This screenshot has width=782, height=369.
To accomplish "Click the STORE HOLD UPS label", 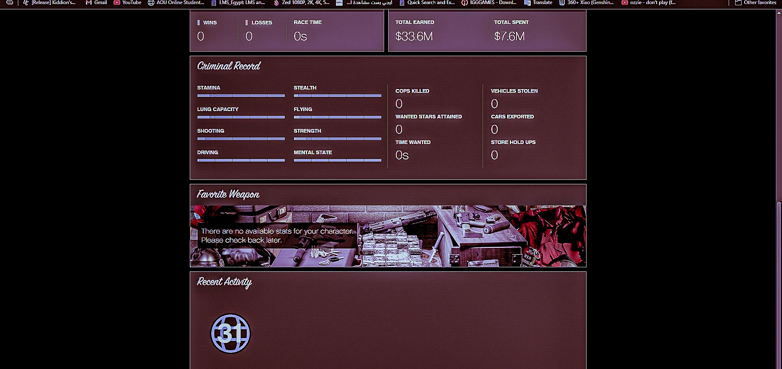I will tap(513, 142).
